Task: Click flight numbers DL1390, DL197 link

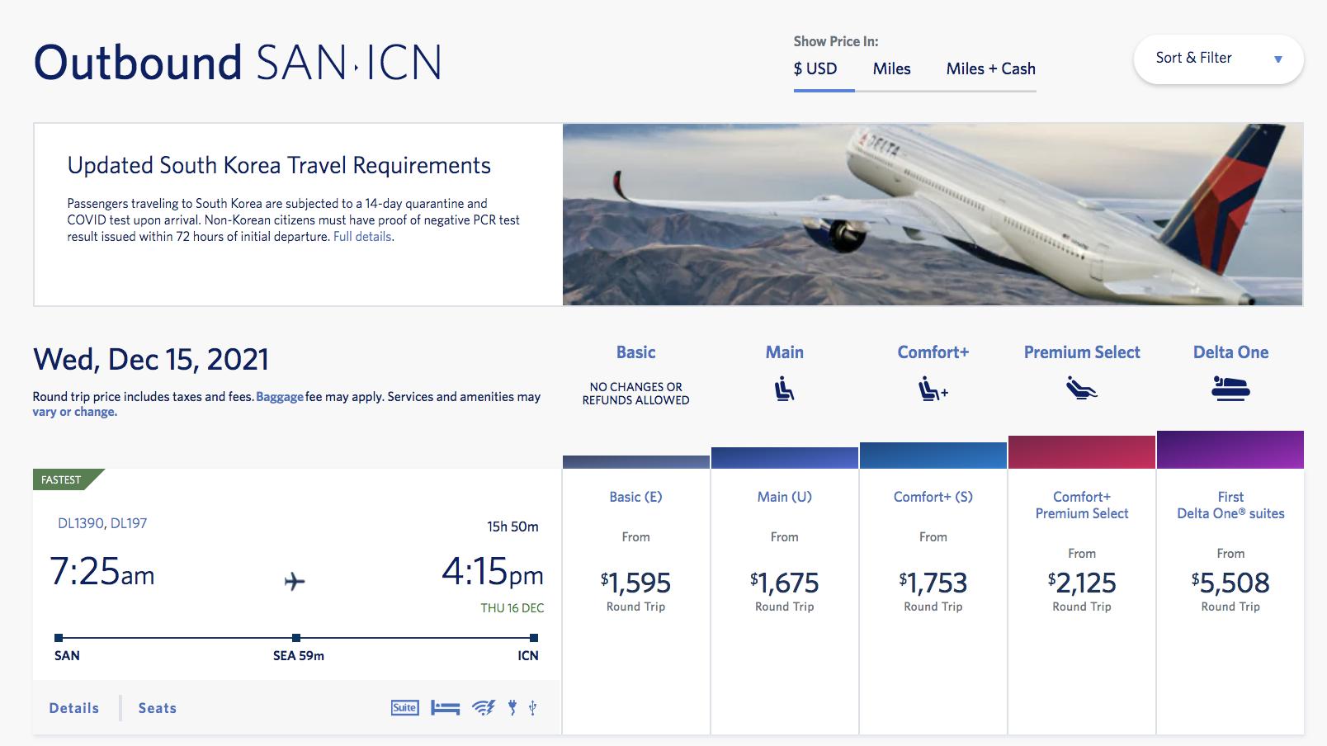Action: click(x=102, y=523)
